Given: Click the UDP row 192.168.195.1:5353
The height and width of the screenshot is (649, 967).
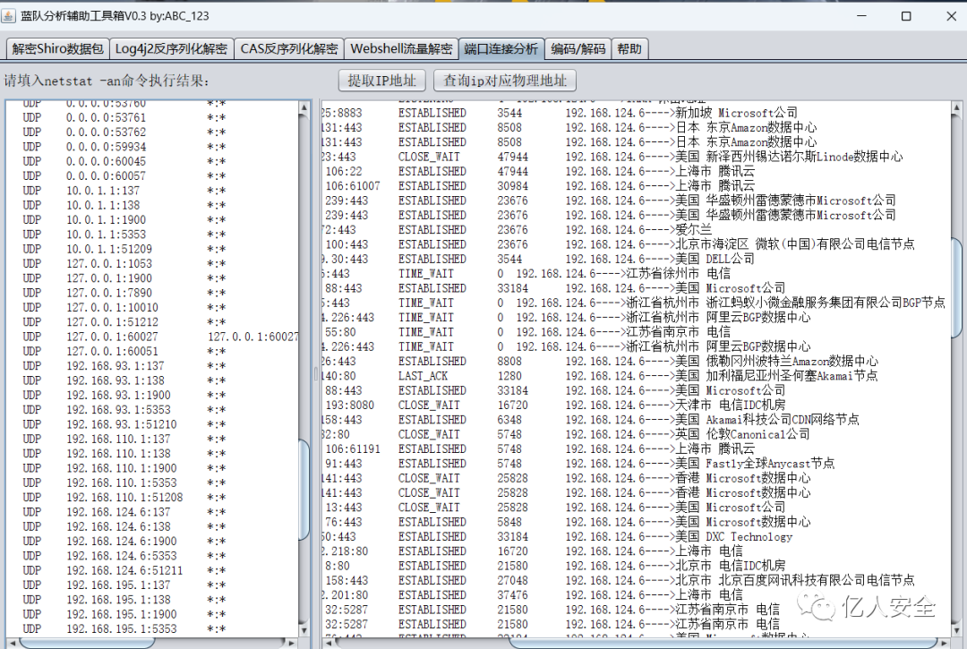Looking at the screenshot, I should (x=124, y=628).
